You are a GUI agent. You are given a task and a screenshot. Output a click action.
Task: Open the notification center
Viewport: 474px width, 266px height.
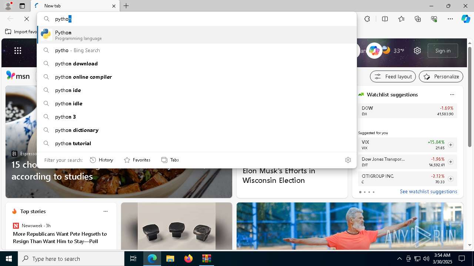pyautogui.click(x=462, y=259)
